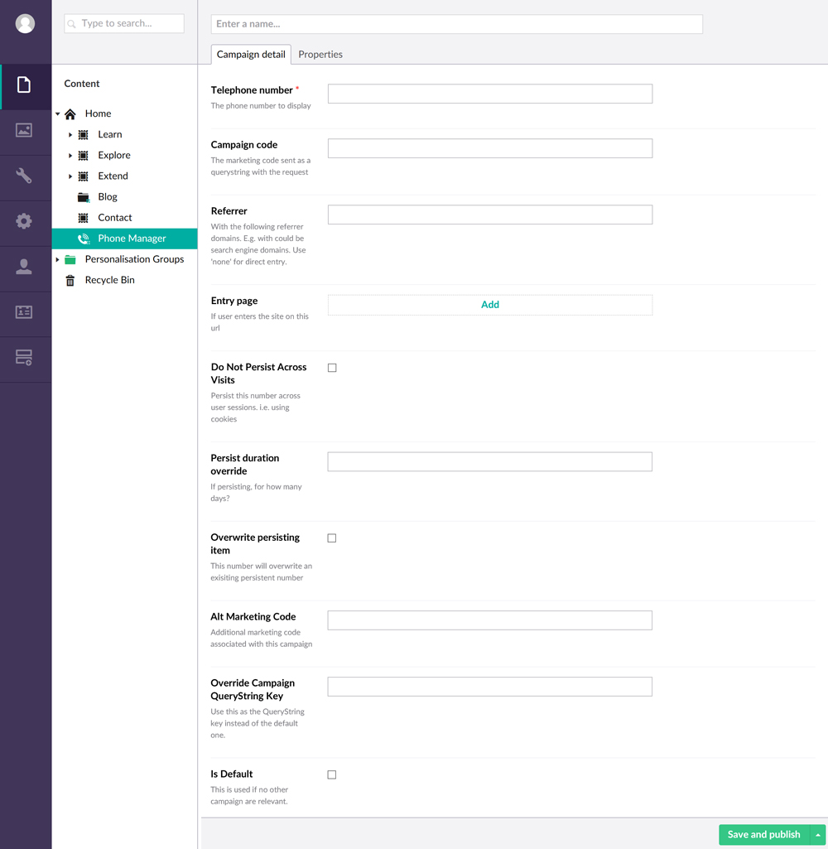Open the Forms section icon in sidebar

click(x=24, y=357)
